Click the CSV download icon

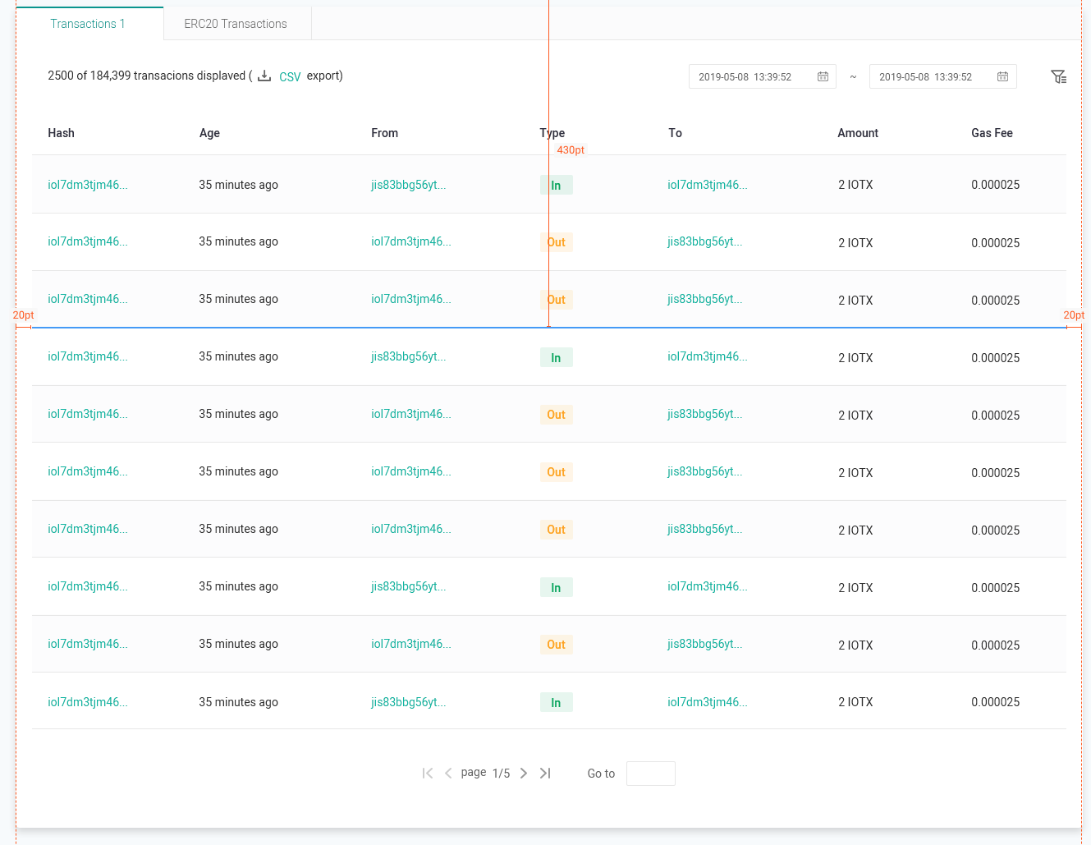pos(264,75)
